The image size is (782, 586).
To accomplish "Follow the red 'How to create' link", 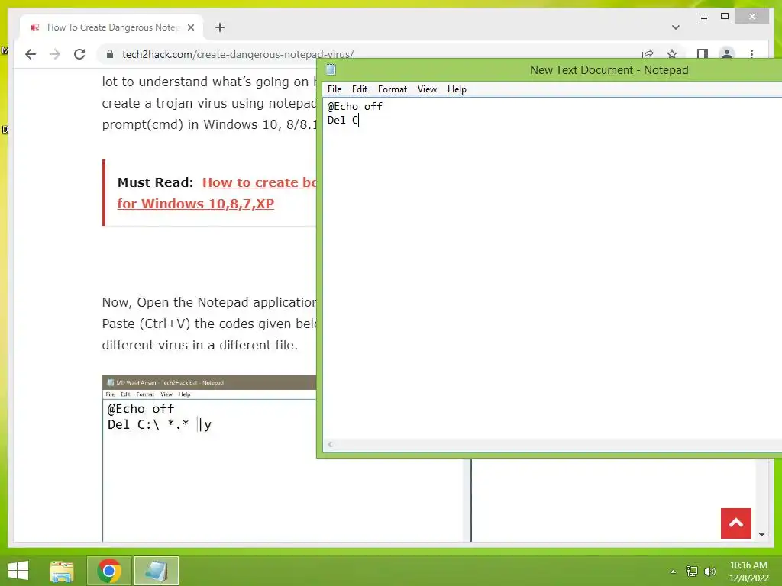I will 259,182.
